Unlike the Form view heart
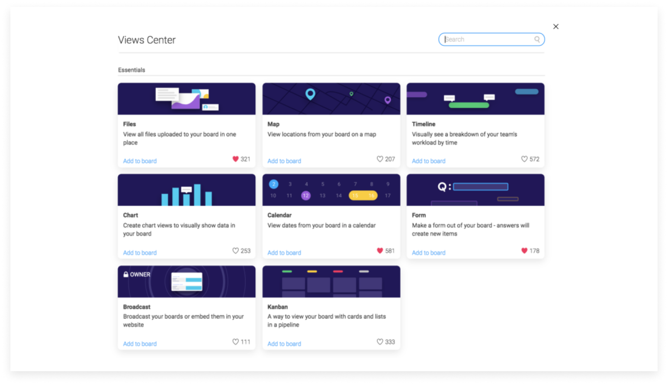This screenshot has height=385, width=668. click(x=524, y=251)
